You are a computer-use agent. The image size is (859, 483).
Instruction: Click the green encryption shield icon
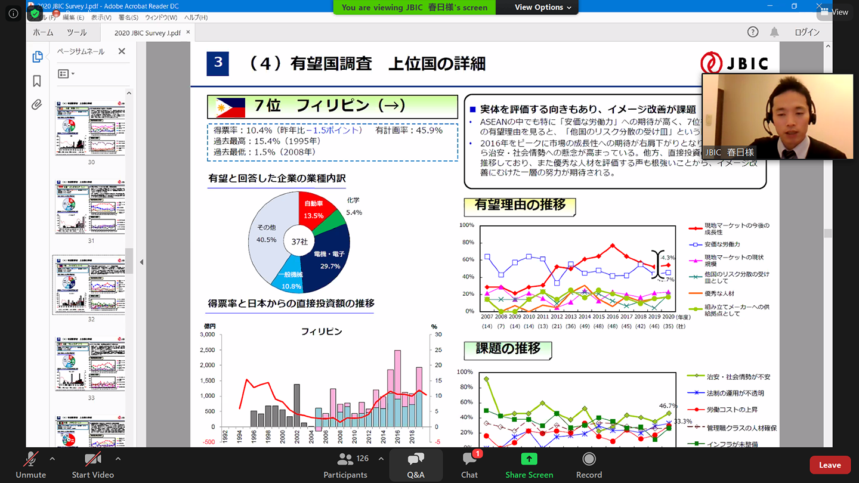pyautogui.click(x=35, y=13)
